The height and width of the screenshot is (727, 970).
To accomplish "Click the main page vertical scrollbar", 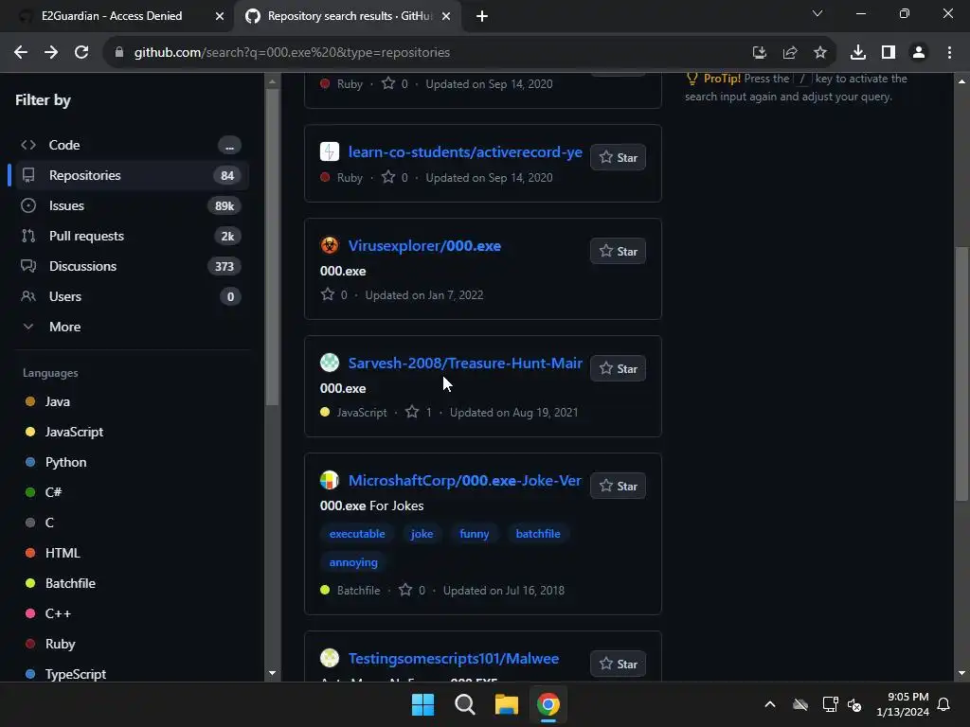I will pyautogui.click(x=961, y=373).
